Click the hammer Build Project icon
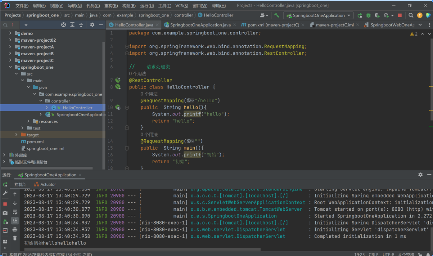Viewport: 433px width, 256px height. coord(277,15)
